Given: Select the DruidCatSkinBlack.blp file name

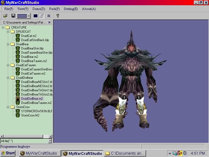Looking at the screenshot, I should [x=35, y=40].
